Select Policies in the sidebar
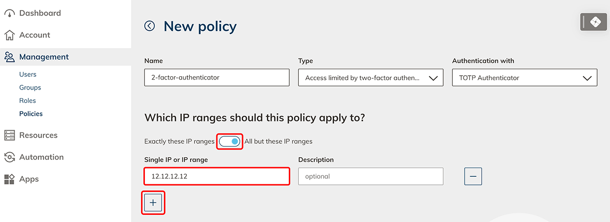 pos(31,114)
